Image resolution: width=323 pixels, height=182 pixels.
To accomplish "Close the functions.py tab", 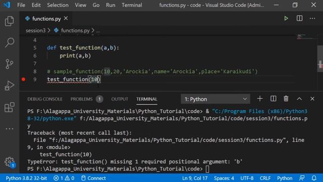I will pyautogui.click(x=66, y=18).
